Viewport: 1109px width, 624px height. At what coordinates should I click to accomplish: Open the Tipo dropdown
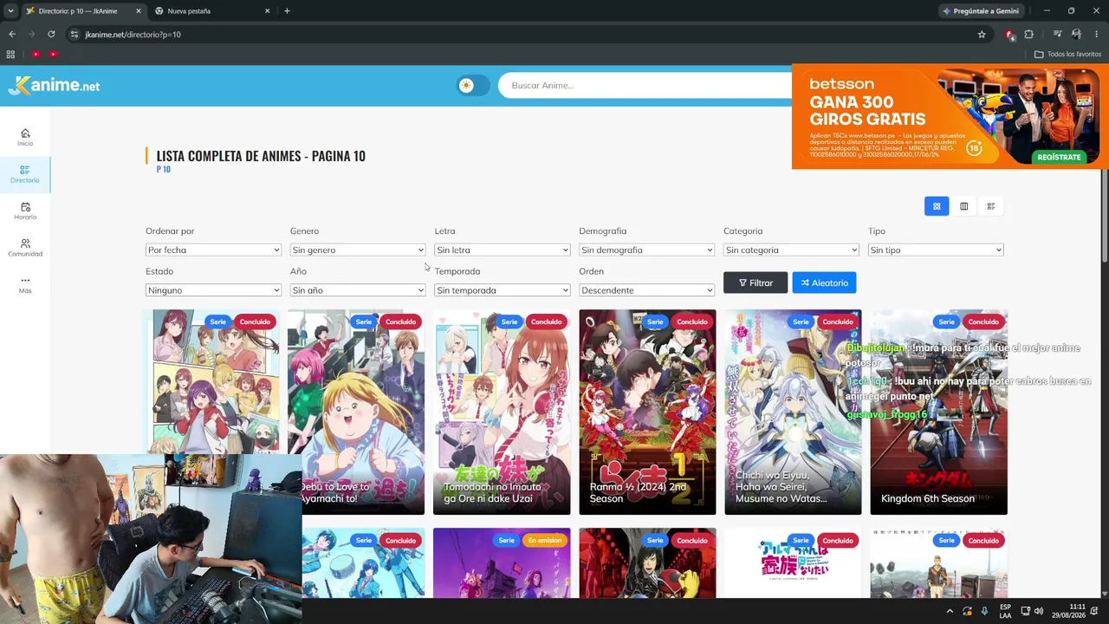(936, 250)
